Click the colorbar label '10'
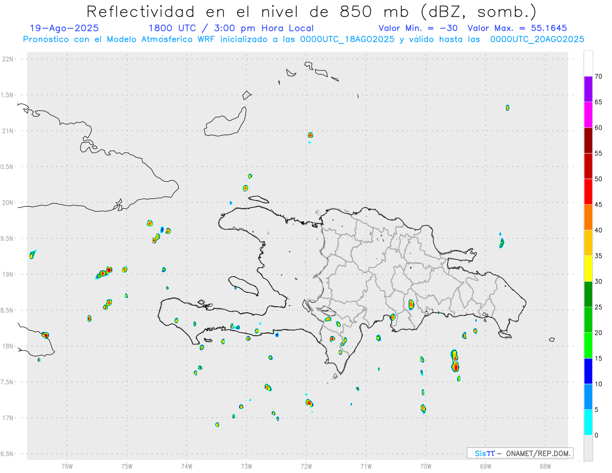The width and height of the screenshot is (612, 473). coord(598,384)
